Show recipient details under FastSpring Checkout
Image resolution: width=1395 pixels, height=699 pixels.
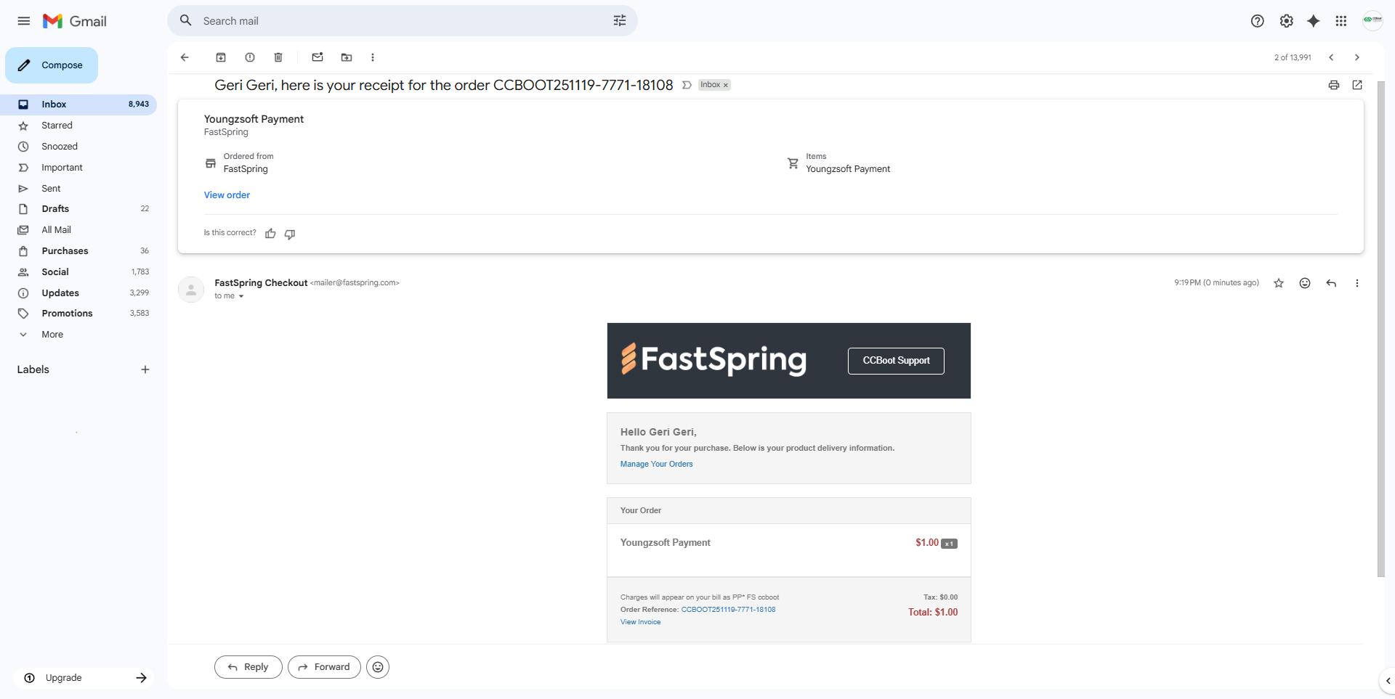pos(241,295)
